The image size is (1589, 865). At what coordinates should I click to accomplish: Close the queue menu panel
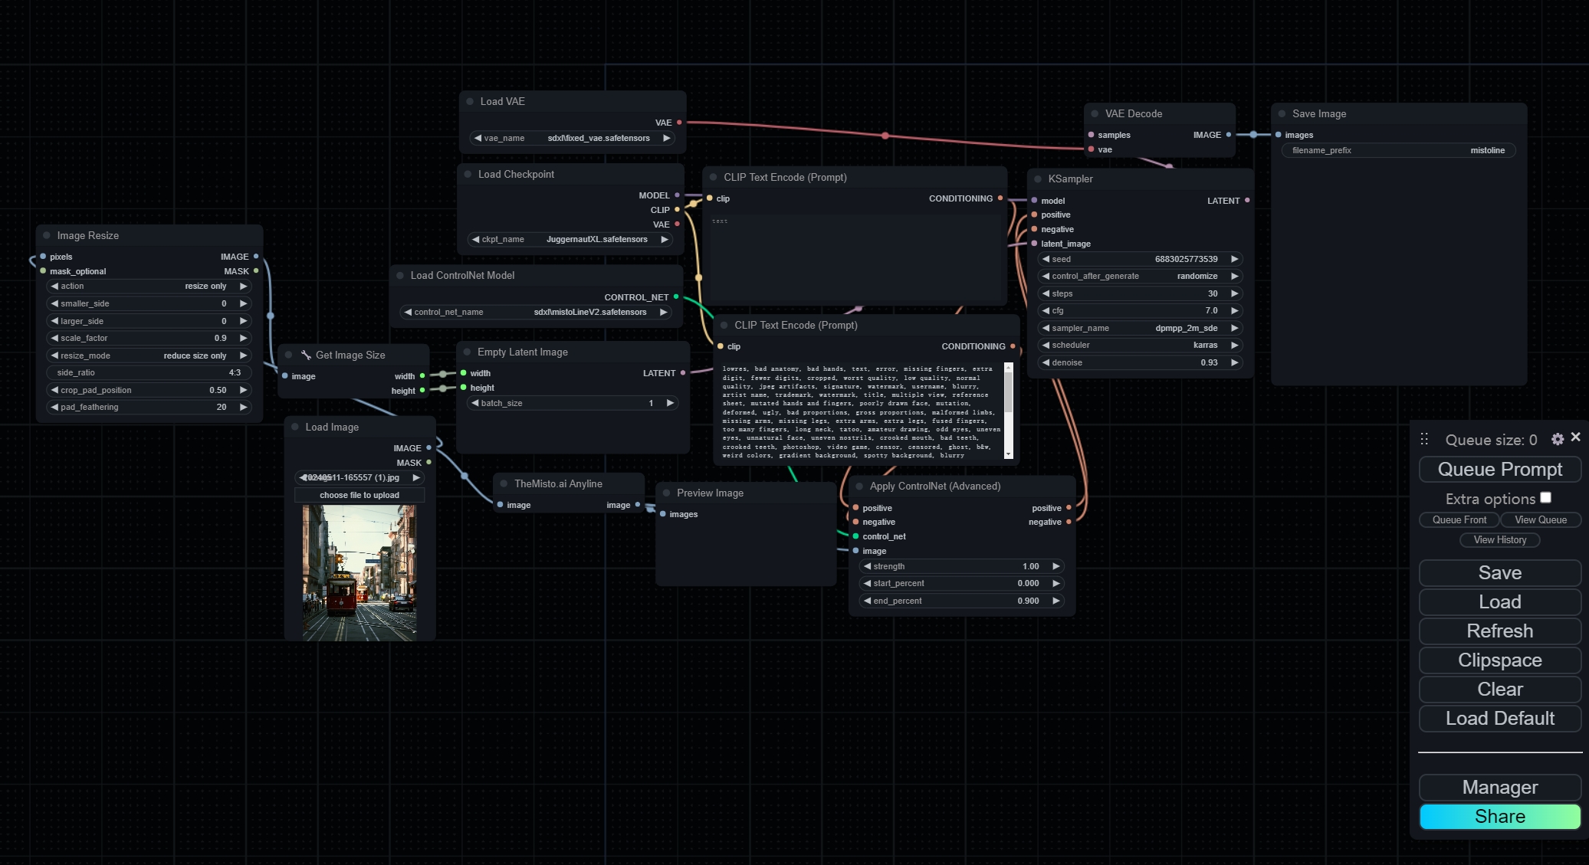[x=1575, y=437]
